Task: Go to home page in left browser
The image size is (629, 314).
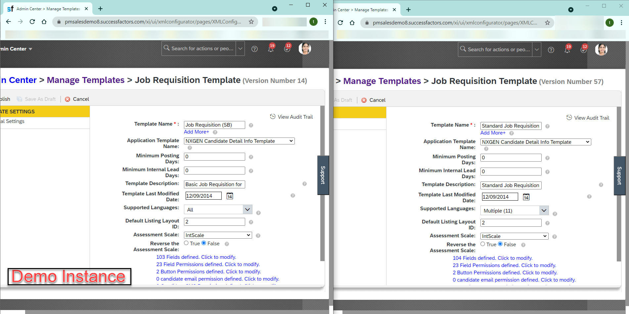Action: pos(44,22)
